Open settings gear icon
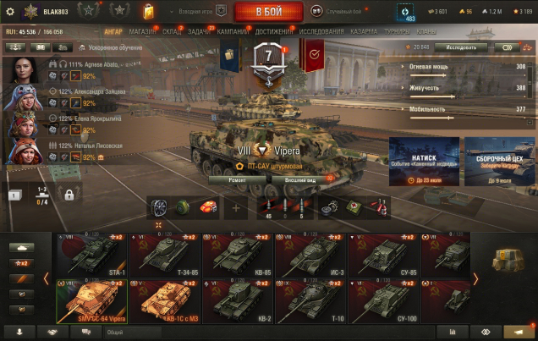 click(x=10, y=12)
